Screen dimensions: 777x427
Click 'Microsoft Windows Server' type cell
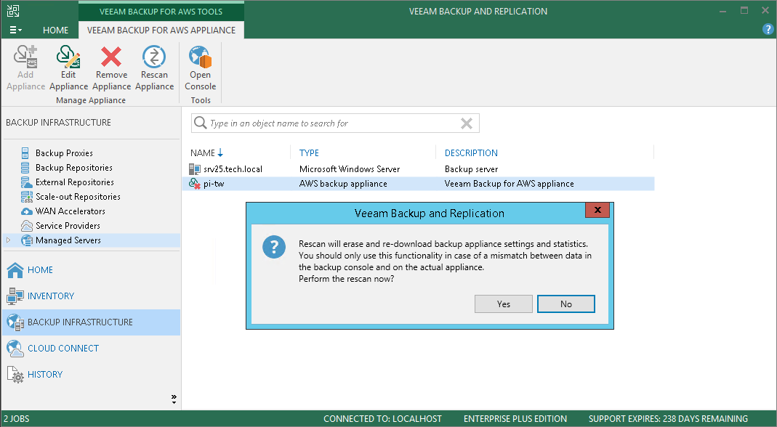click(350, 169)
